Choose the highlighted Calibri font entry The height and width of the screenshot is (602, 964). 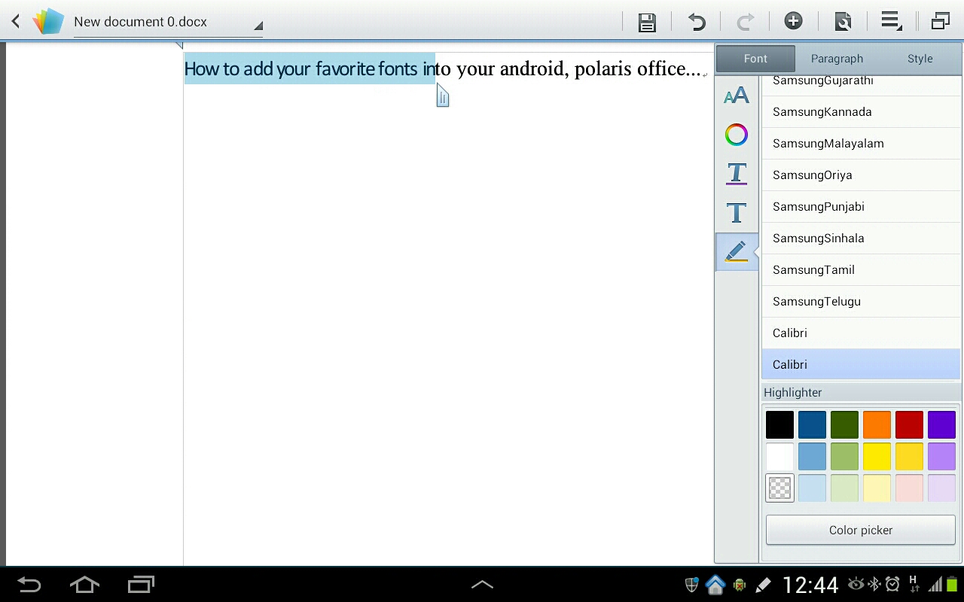(x=861, y=364)
